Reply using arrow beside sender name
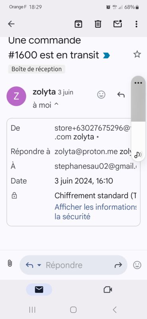This screenshot has height=319, width=147. point(121,95)
